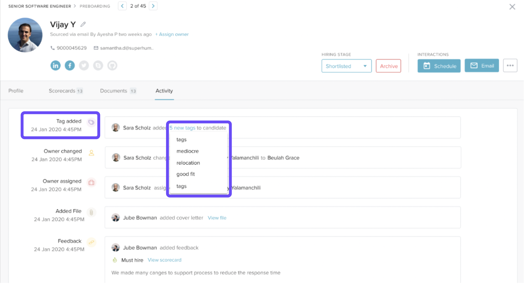
Task: Switch to the Documents tab
Action: pos(118,91)
